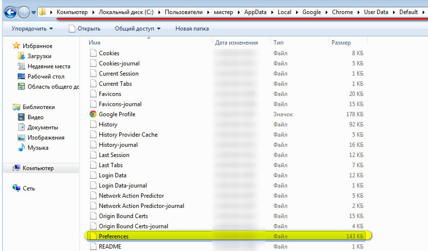Open the Общий доступ dropdown menu
Viewport: 428px width, 251px height.
coord(138,29)
